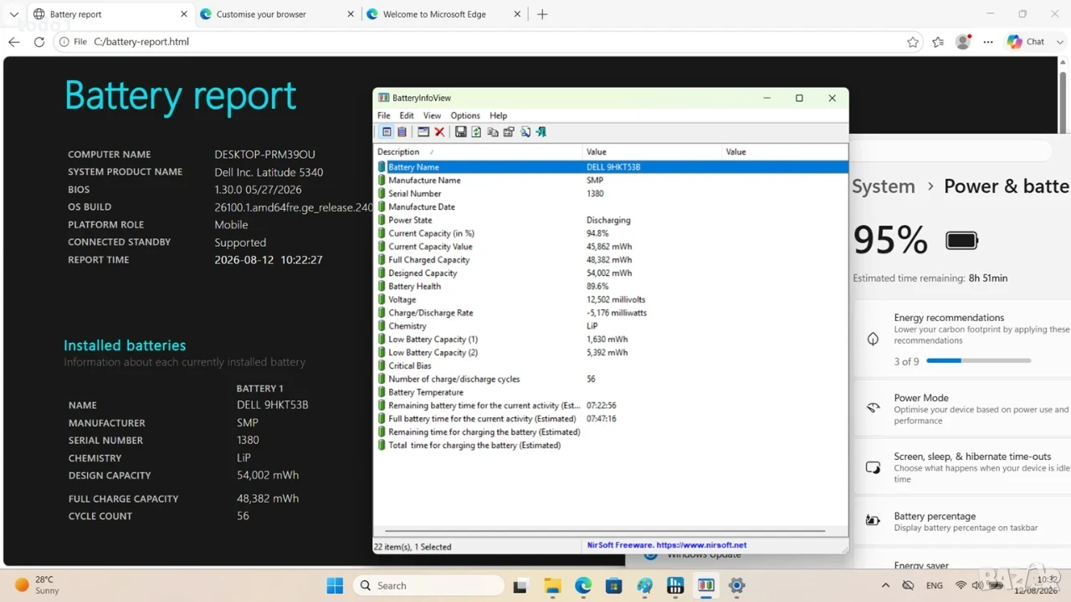Click the window-view icon left of the red X
1071x602 pixels.
tap(423, 132)
